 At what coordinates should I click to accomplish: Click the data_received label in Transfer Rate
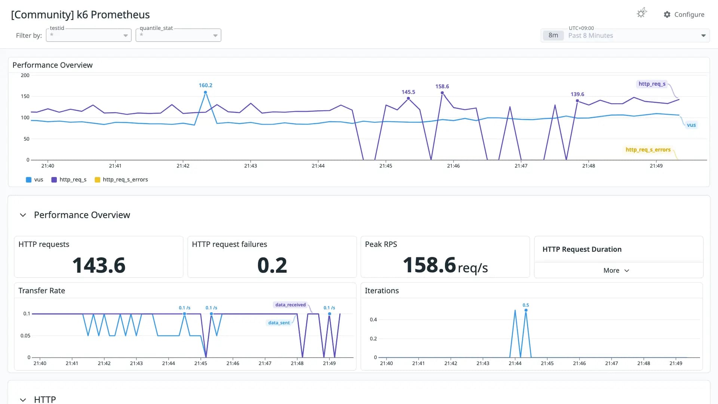(x=290, y=305)
